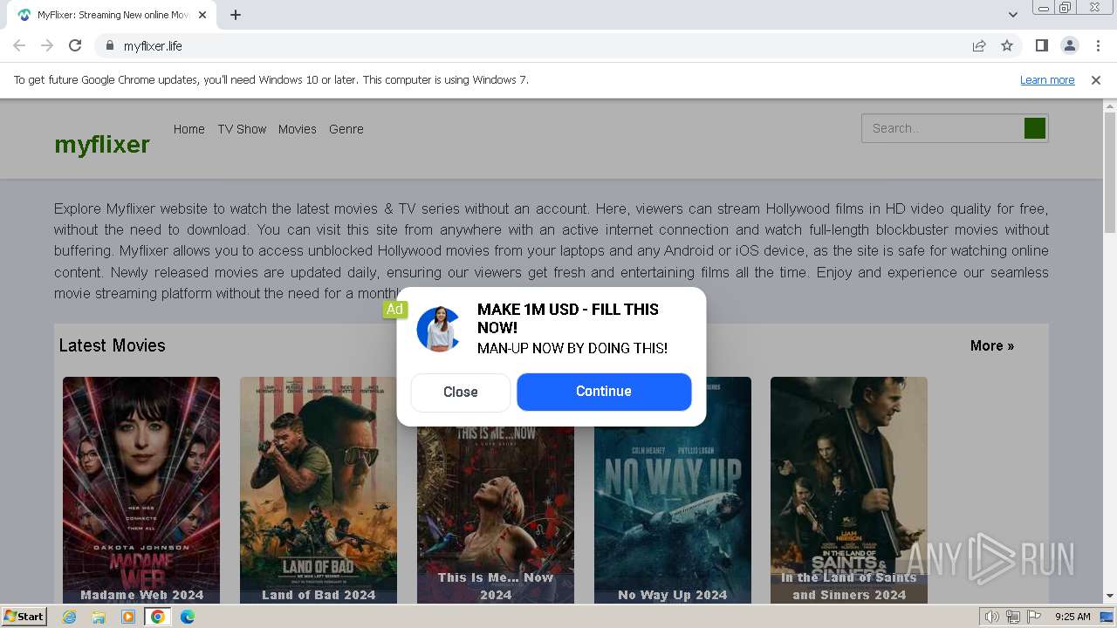Share this page icon in address bar
The height and width of the screenshot is (628, 1117).
point(979,45)
